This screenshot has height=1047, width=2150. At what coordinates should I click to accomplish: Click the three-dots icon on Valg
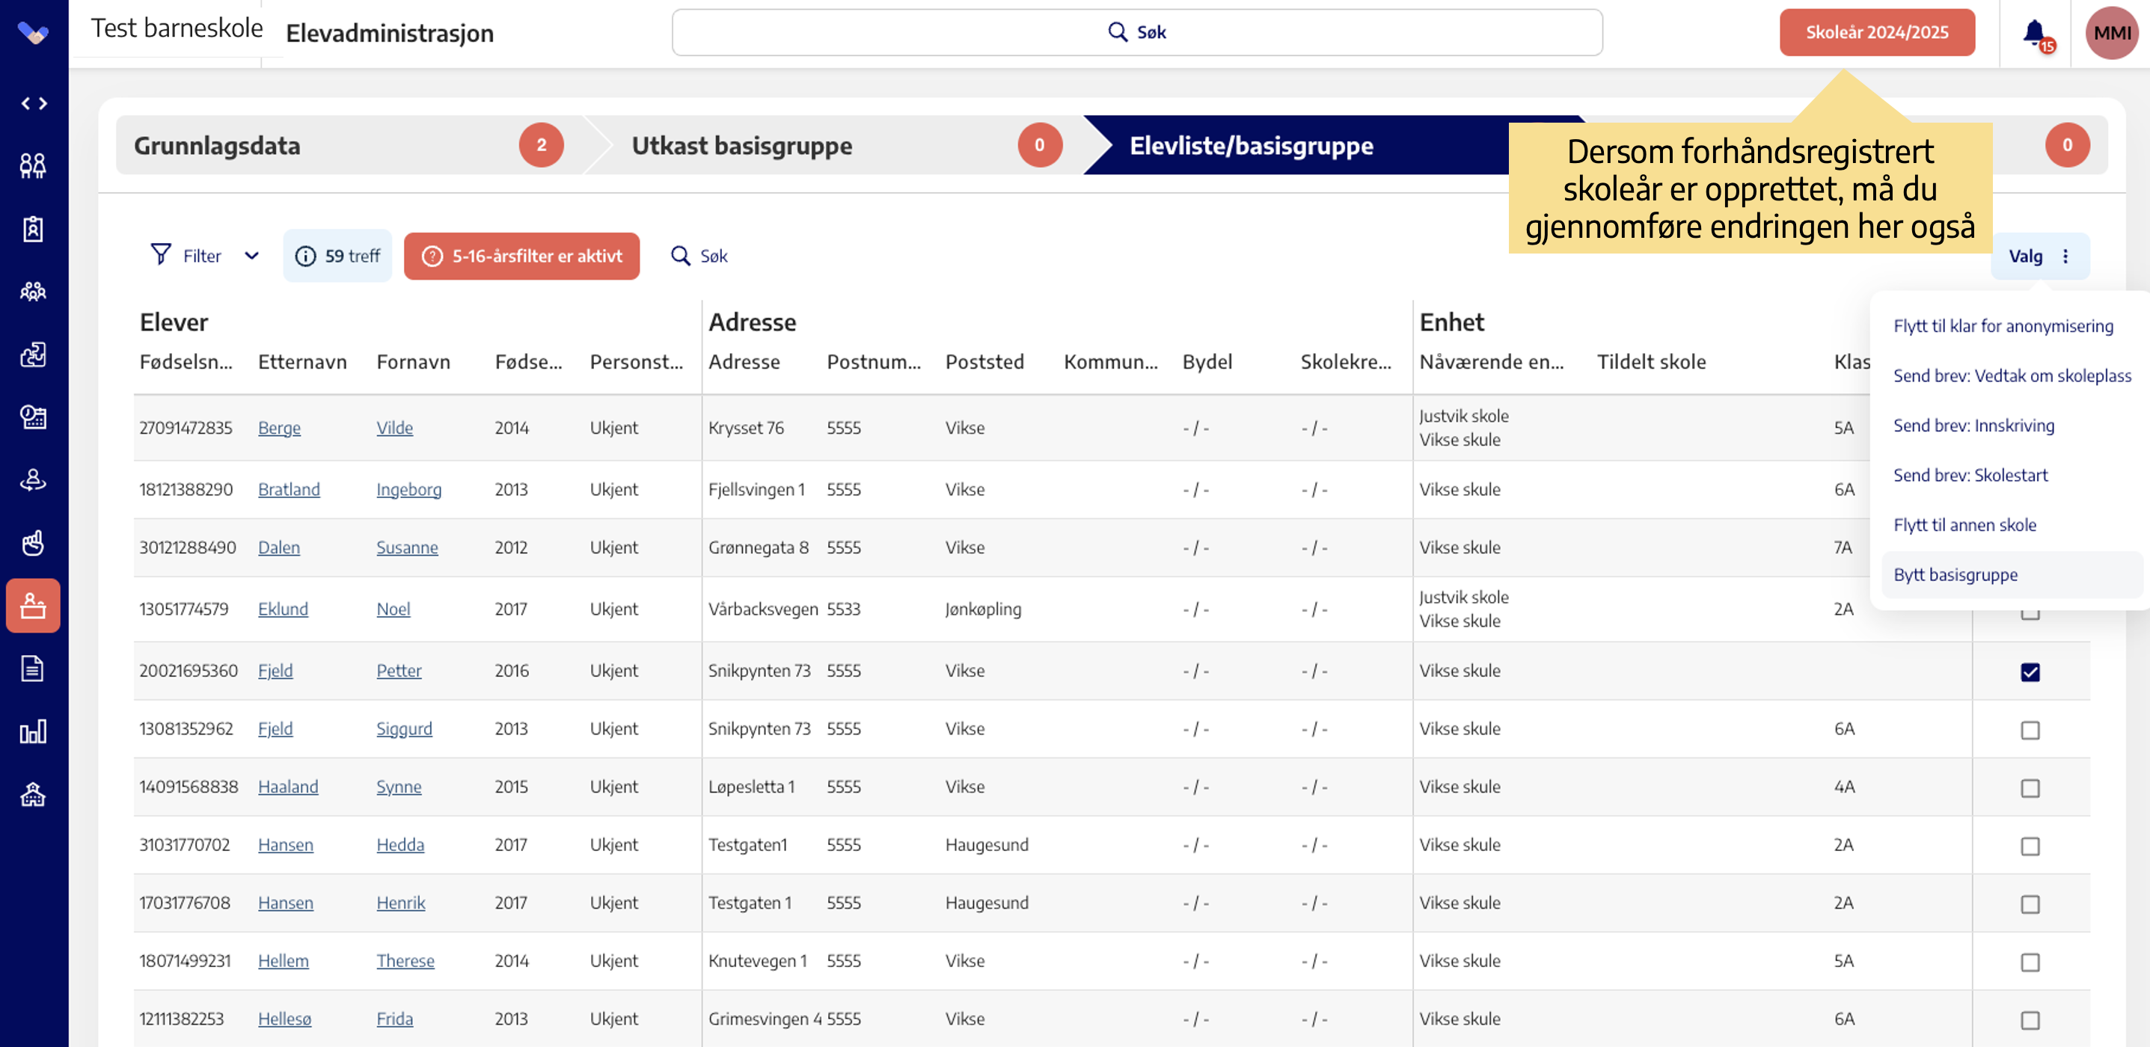(2065, 256)
